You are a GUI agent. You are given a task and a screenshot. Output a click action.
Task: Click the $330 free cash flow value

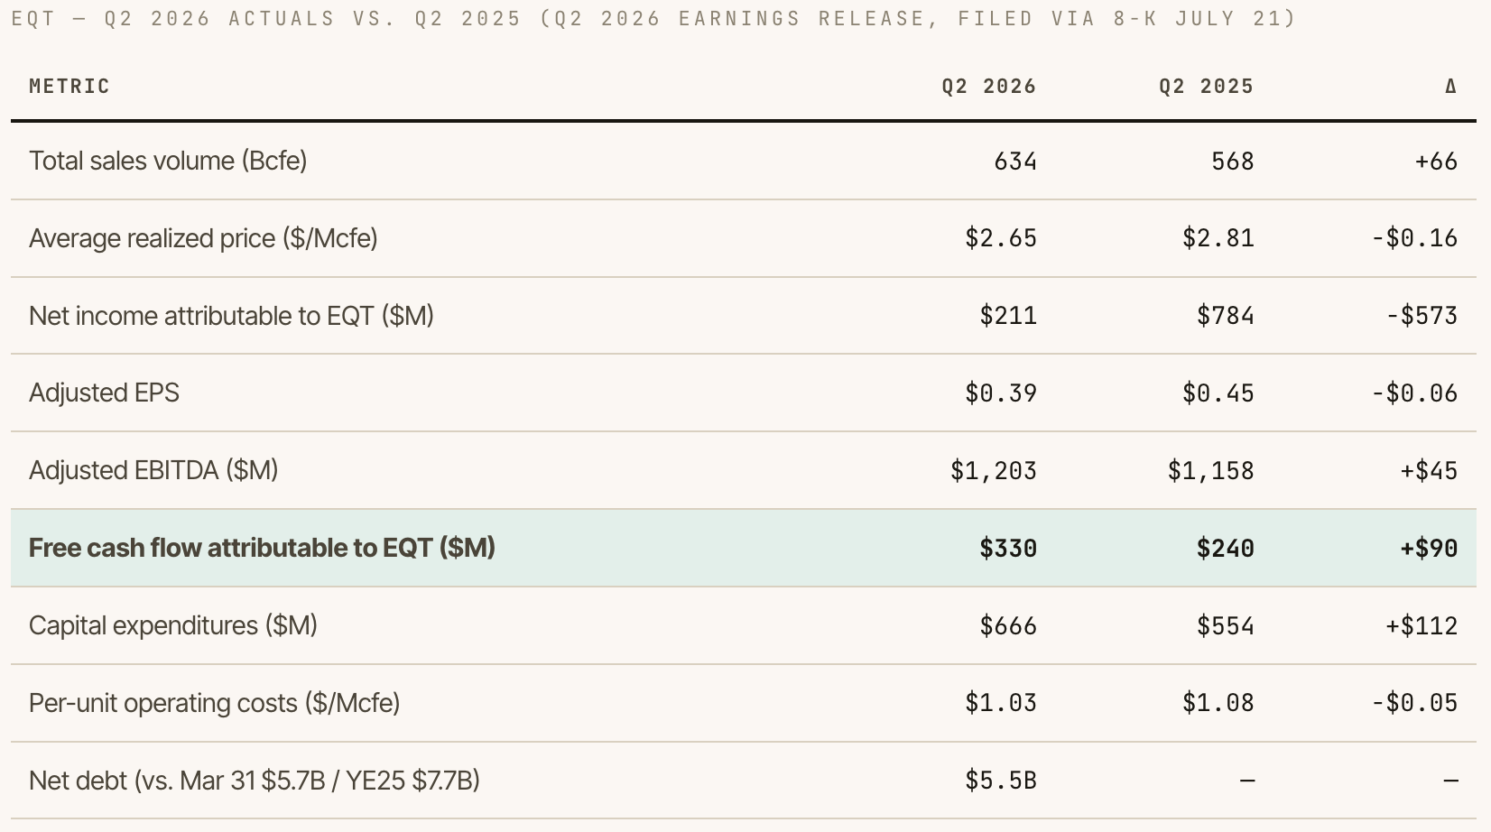[x=1008, y=548]
